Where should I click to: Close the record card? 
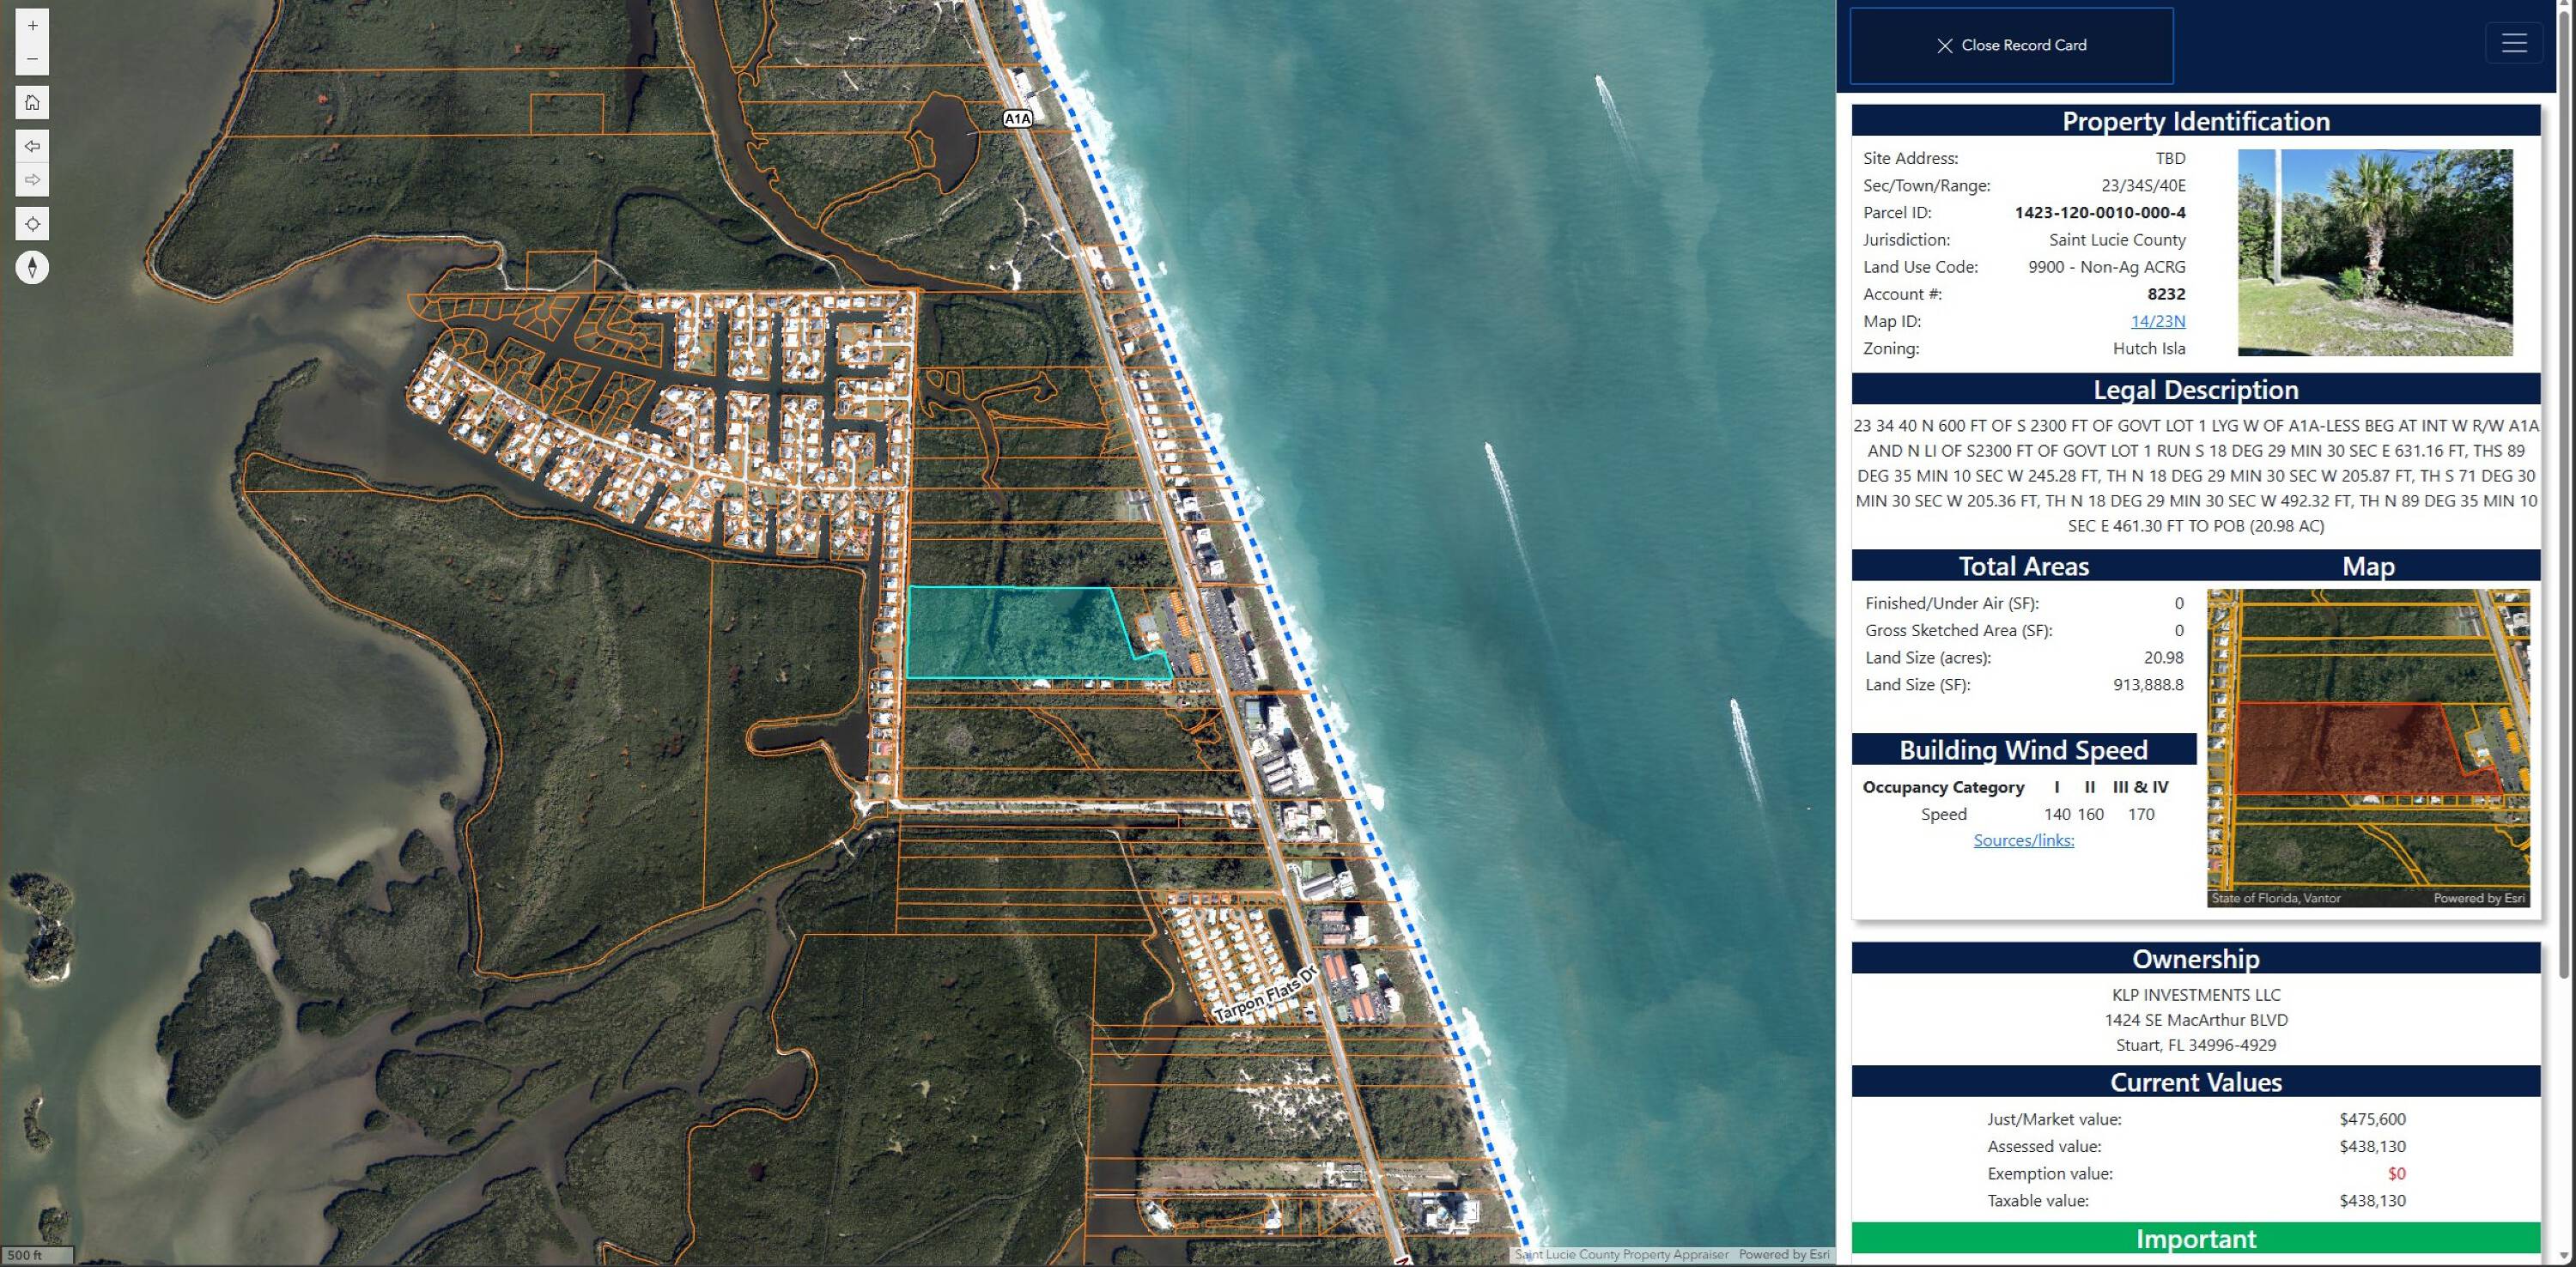(2011, 45)
